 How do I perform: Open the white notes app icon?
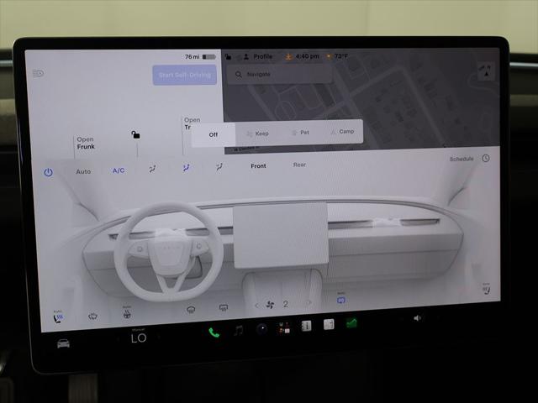pyautogui.click(x=329, y=324)
